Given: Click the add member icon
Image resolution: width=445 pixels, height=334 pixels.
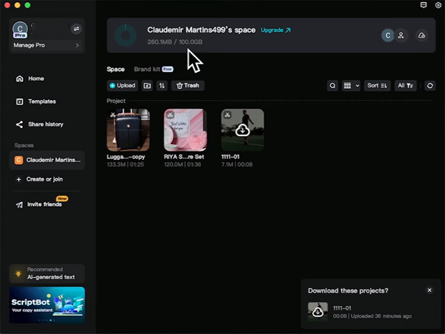Looking at the screenshot, I should point(401,35).
